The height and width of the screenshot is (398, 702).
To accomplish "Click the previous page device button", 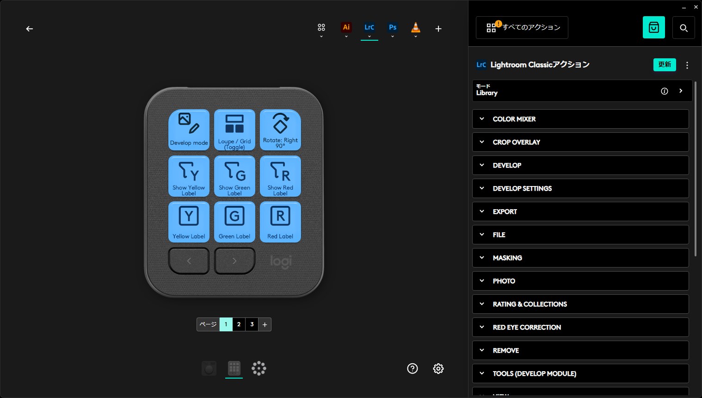I will [x=189, y=261].
